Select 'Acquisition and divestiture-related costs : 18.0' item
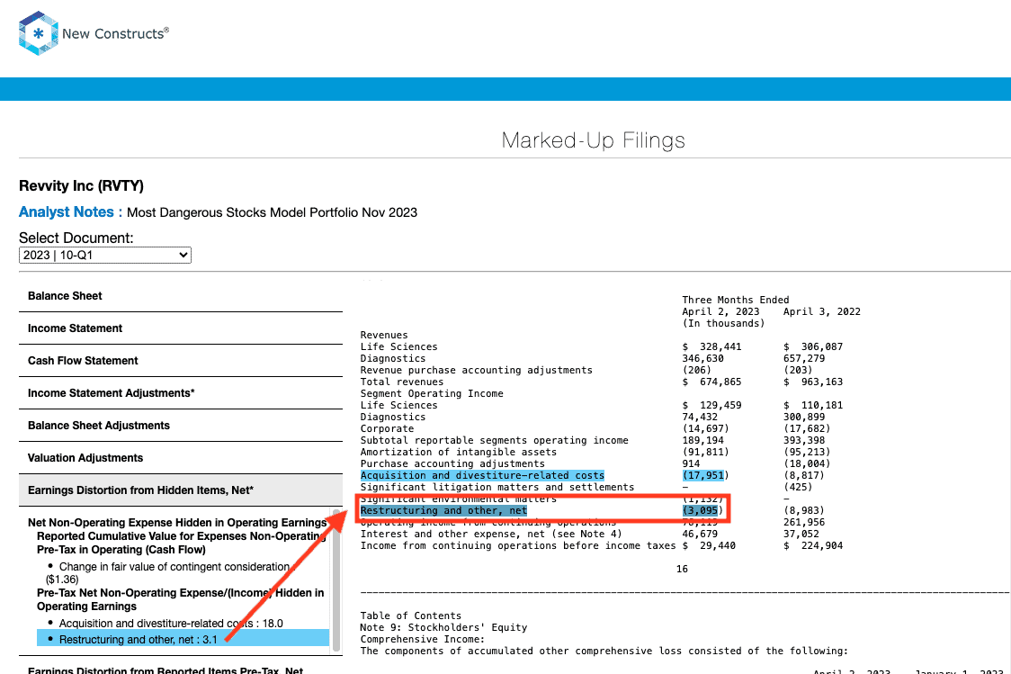 171,623
